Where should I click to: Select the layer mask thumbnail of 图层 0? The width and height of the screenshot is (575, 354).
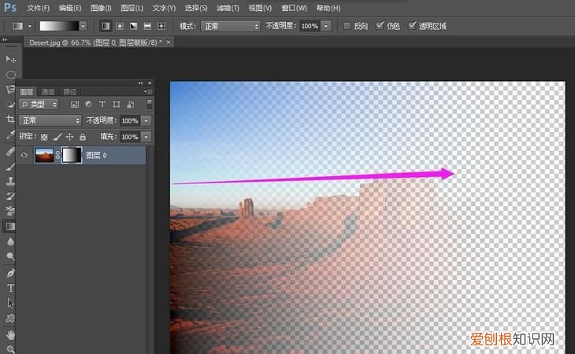tap(71, 155)
